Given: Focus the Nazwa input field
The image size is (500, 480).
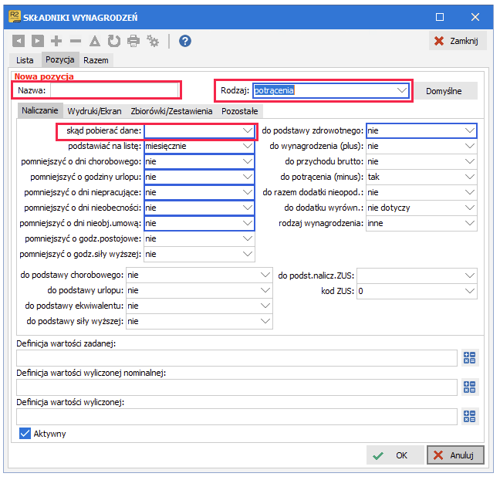Looking at the screenshot, I should (x=115, y=90).
